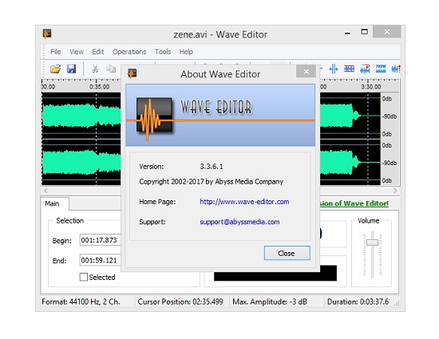Click 'Format: 44100 Hz, 2 Ch.' in status bar
This screenshot has height=339, width=439.
click(81, 302)
